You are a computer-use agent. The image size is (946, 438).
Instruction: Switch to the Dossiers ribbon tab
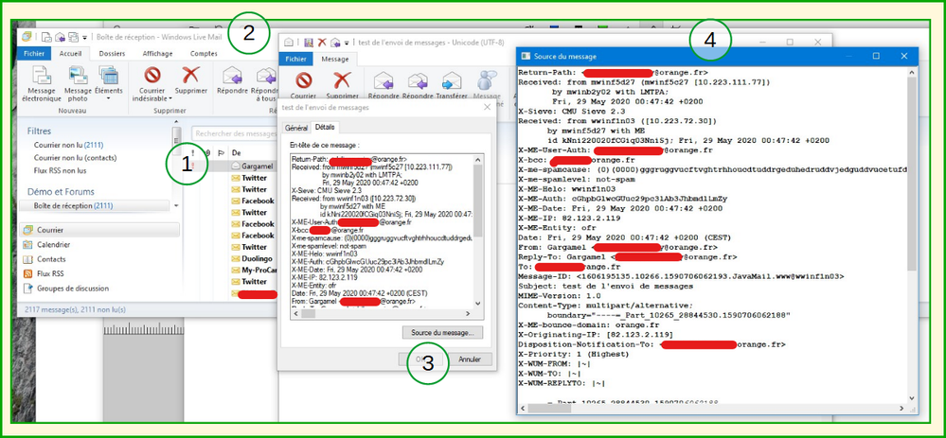[x=112, y=54]
